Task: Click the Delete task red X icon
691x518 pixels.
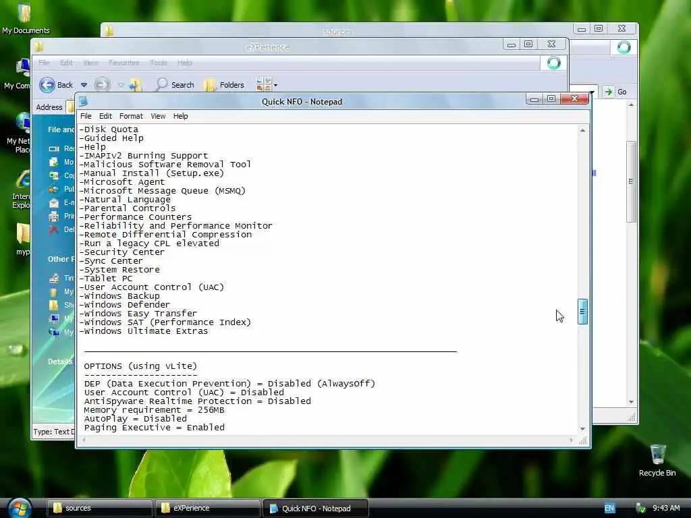Action: click(54, 229)
